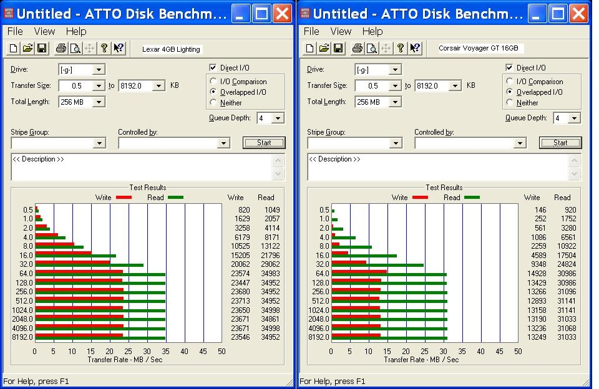Open File menu in Corsair window
599x389 pixels.
pos(312,31)
